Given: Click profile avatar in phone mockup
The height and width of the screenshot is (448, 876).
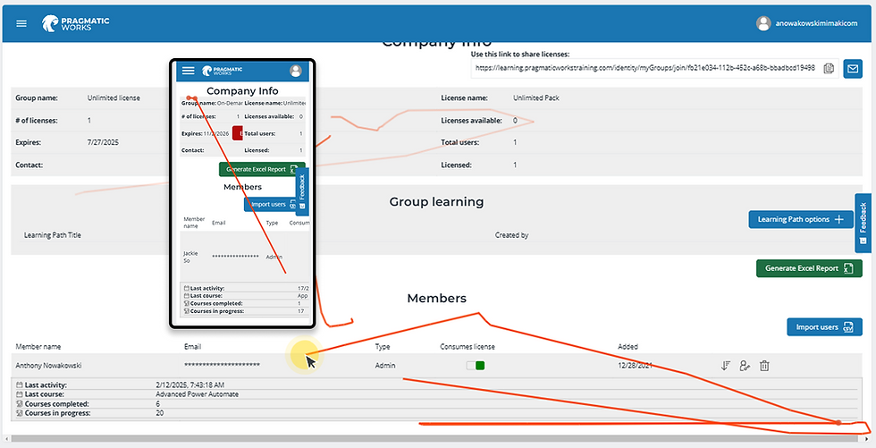Looking at the screenshot, I should click(296, 71).
